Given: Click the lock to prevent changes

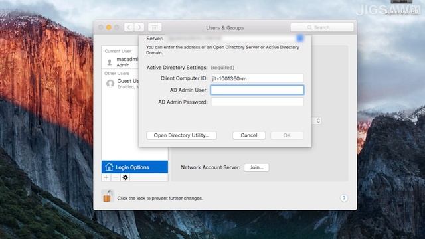Looking at the screenshot, I should pyautogui.click(x=108, y=197).
